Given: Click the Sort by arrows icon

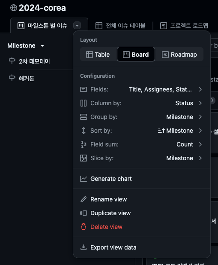Looking at the screenshot, I should tap(84, 131).
